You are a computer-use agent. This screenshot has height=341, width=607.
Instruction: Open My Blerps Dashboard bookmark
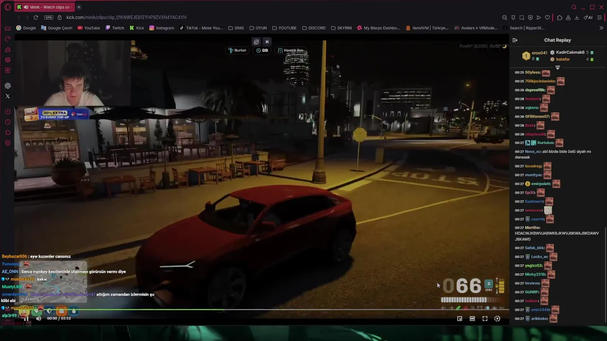click(x=378, y=28)
